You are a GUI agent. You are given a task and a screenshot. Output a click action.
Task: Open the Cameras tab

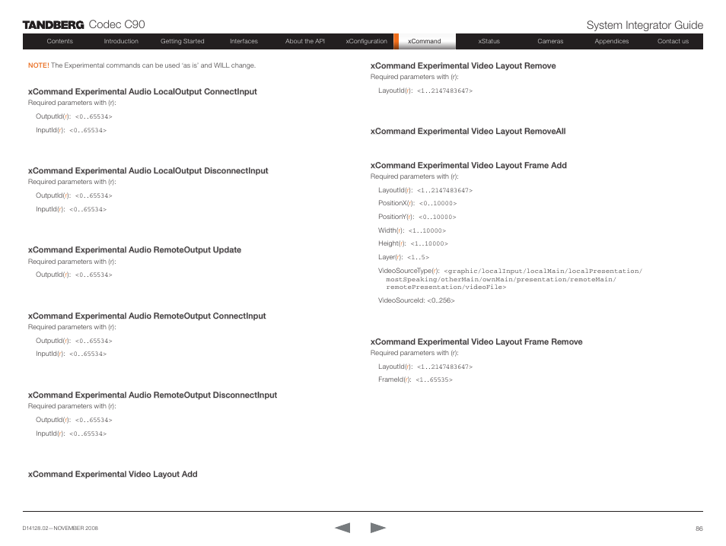[x=550, y=42]
